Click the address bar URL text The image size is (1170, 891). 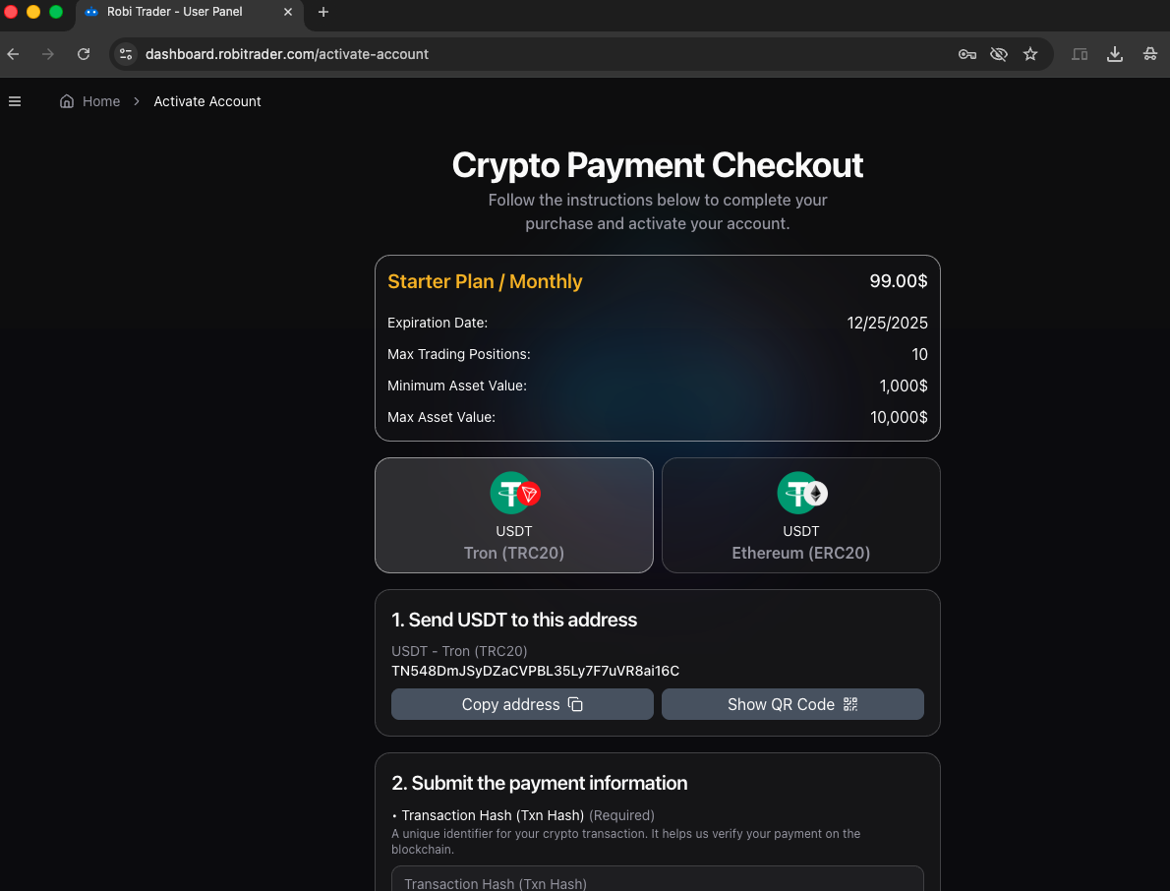pos(287,54)
